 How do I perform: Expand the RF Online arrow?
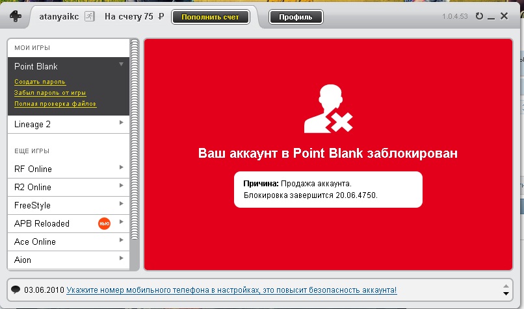[122, 167]
